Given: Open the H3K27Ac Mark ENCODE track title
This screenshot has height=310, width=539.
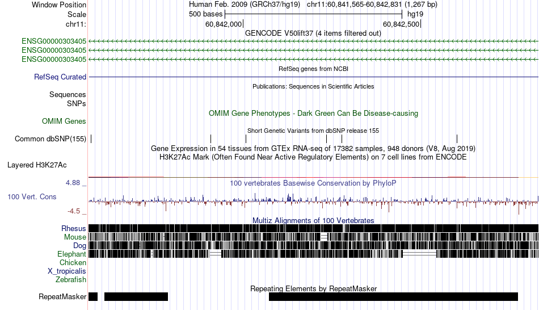Looking at the screenshot, I should 313,157.
